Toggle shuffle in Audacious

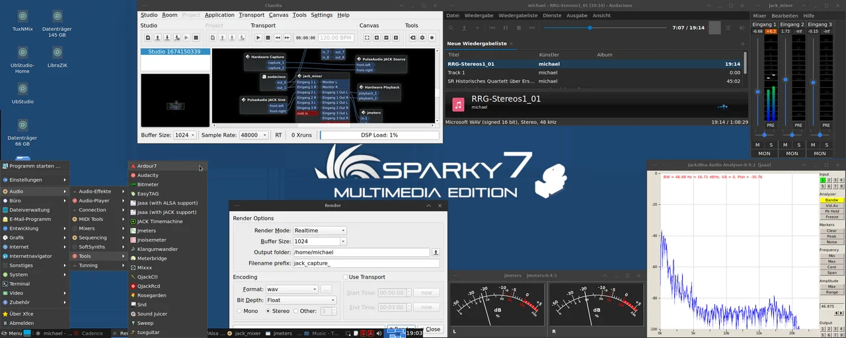tap(728, 28)
